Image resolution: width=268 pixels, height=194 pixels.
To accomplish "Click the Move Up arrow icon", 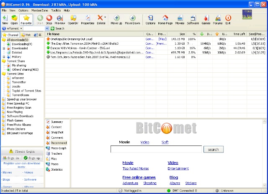I will (116, 18).
